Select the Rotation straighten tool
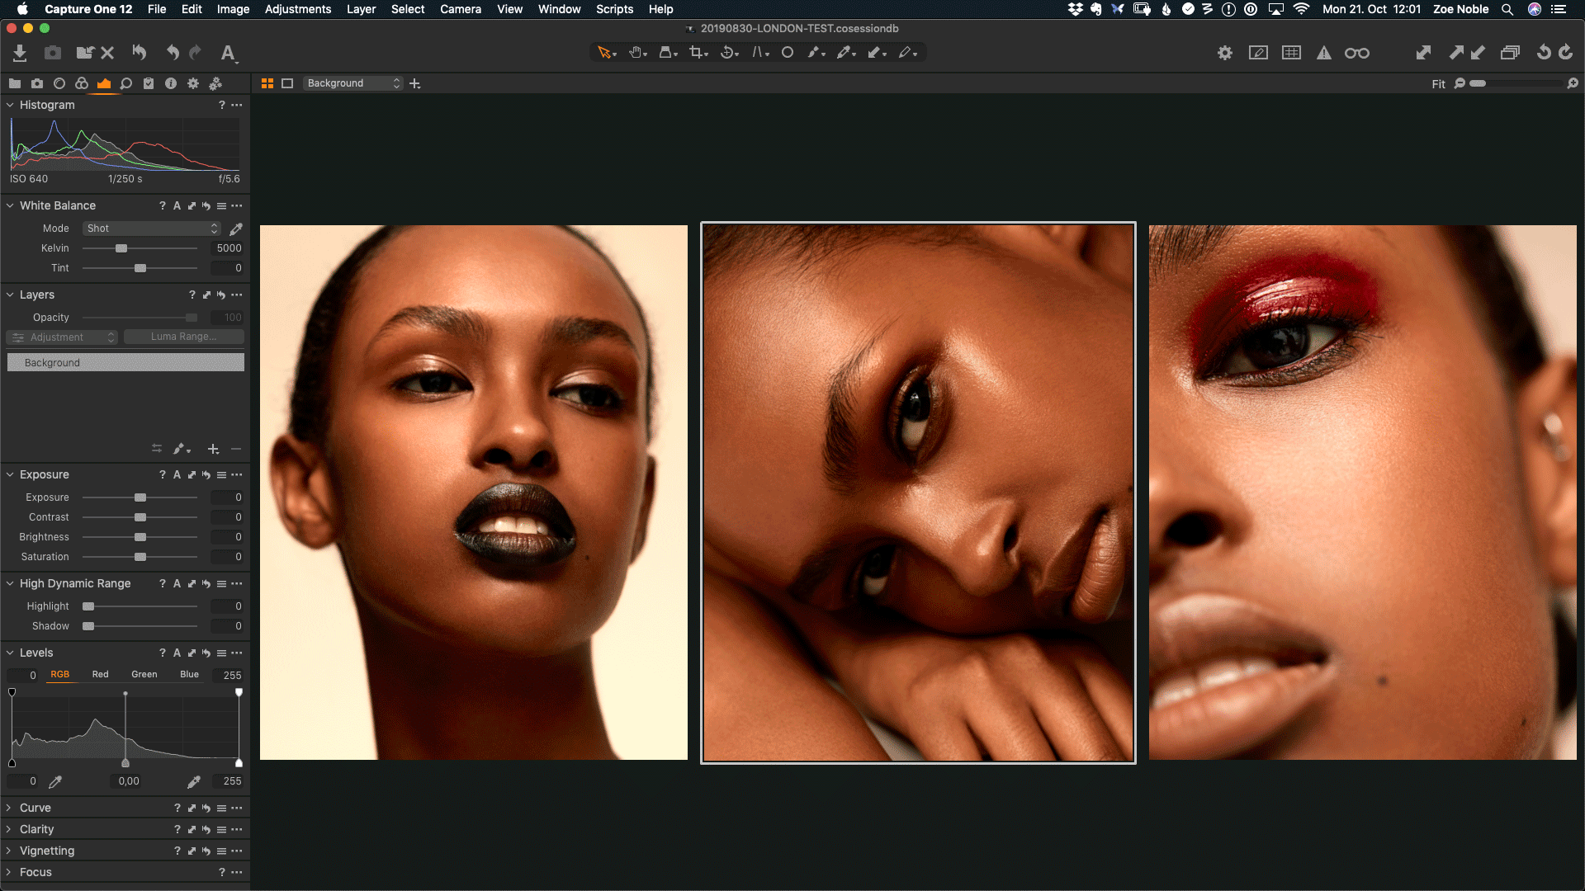Screen dimensions: 1585x891 click(x=727, y=53)
